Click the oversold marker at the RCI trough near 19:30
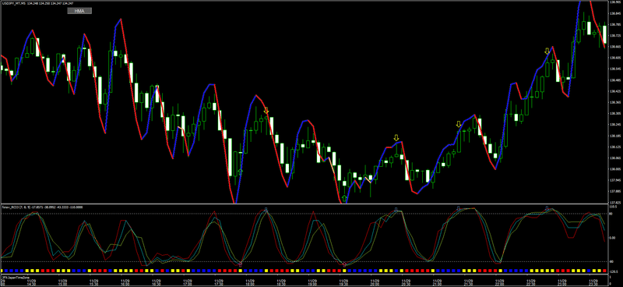The width and height of the screenshot is (623, 287). [x=344, y=264]
